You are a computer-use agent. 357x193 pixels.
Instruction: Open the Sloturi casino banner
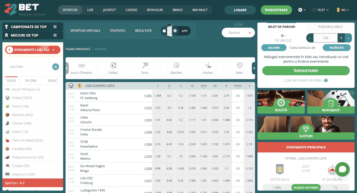click(x=306, y=128)
